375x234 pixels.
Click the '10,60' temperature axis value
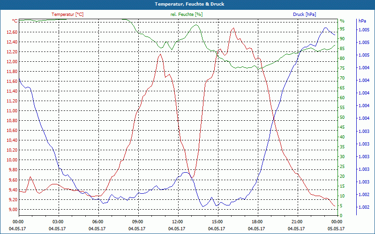(11, 131)
